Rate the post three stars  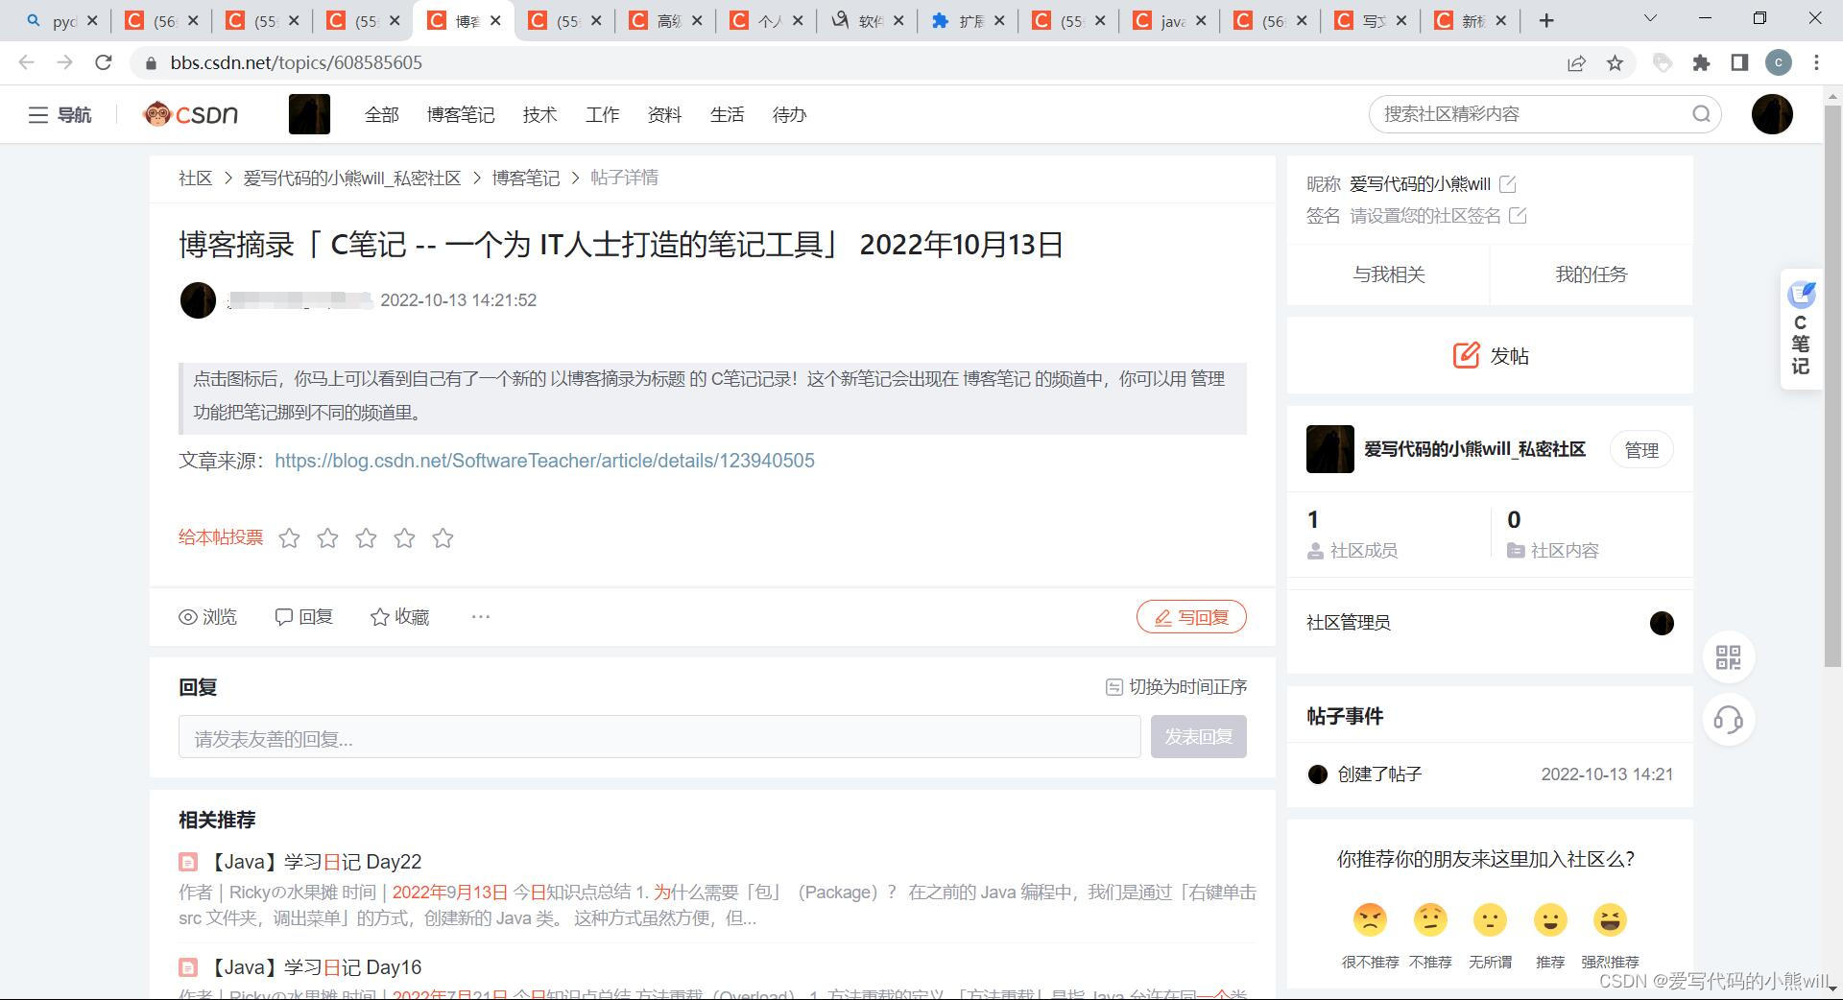[x=366, y=537]
